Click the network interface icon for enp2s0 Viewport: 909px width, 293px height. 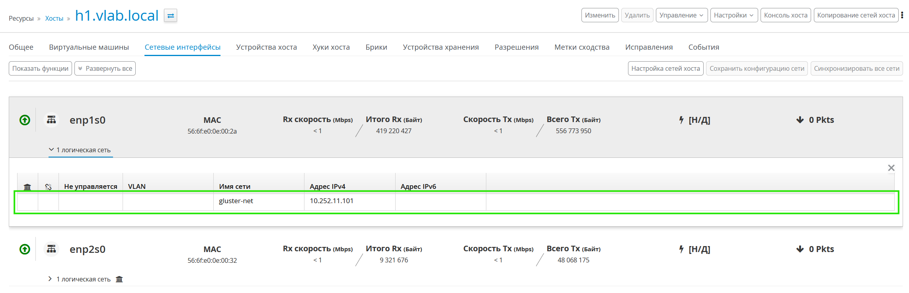pos(51,249)
